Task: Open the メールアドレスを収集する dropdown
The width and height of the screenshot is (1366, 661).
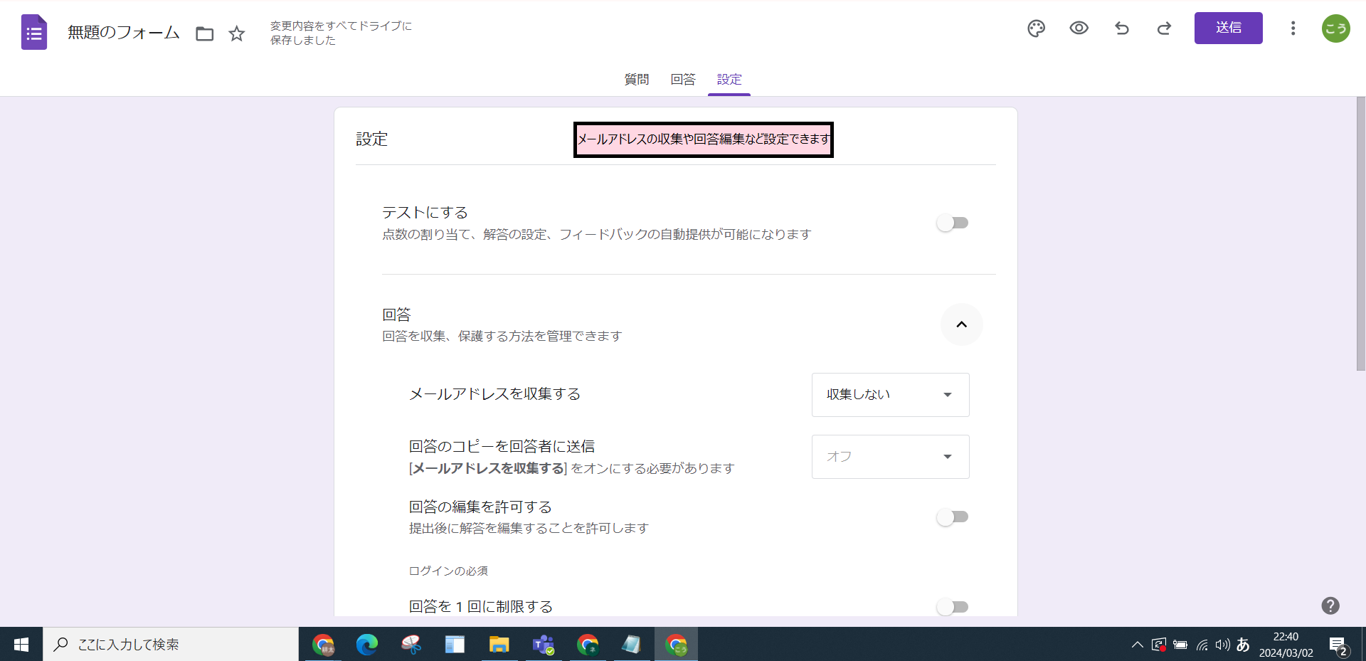Action: 889,395
